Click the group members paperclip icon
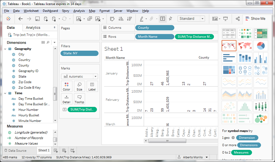The height and width of the screenshot is (162, 275). pos(151,19)
